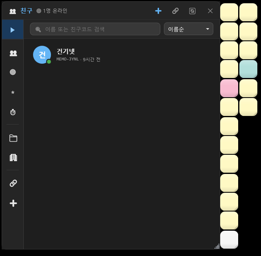Select the friends icon in the left sidebar

click(x=13, y=53)
